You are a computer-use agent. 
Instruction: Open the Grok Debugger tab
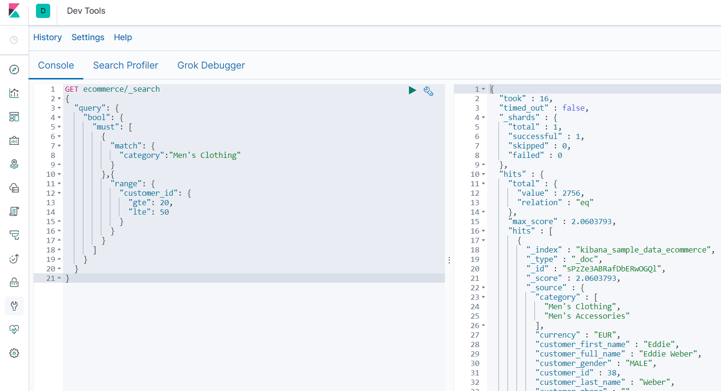pyautogui.click(x=211, y=65)
